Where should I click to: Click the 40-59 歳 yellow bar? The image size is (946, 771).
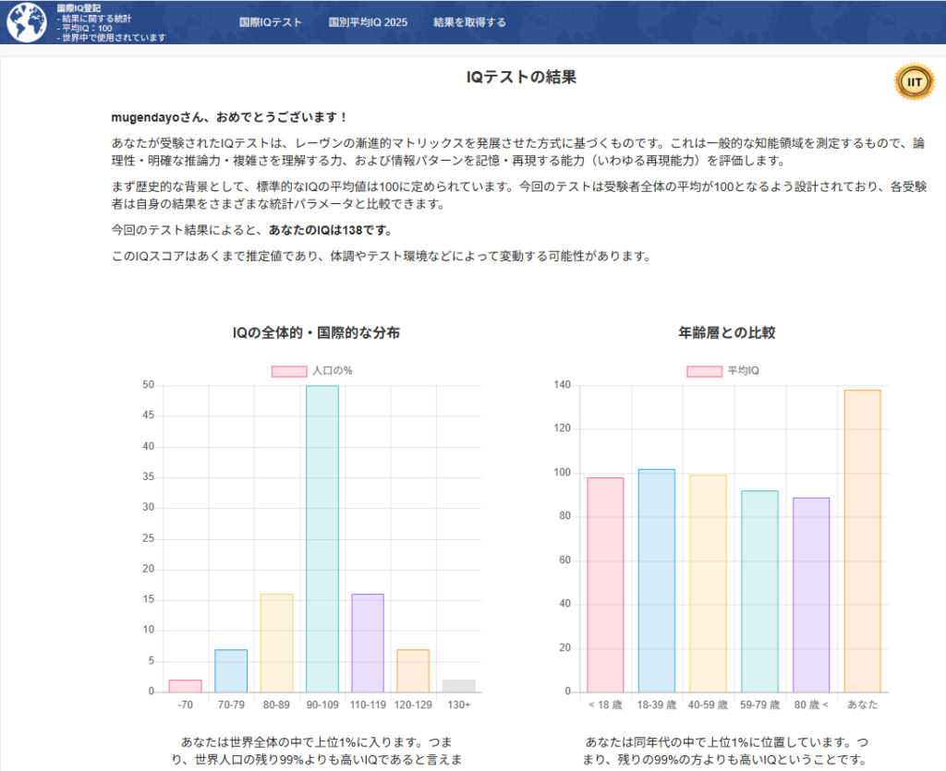708,583
